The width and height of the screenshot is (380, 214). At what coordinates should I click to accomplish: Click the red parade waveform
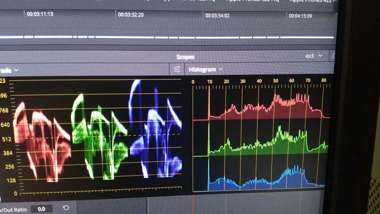(42, 142)
